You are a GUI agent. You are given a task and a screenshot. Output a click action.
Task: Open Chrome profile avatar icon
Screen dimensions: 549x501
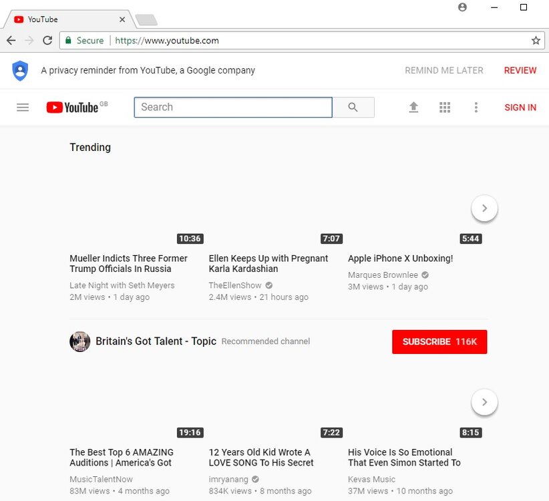coord(462,7)
